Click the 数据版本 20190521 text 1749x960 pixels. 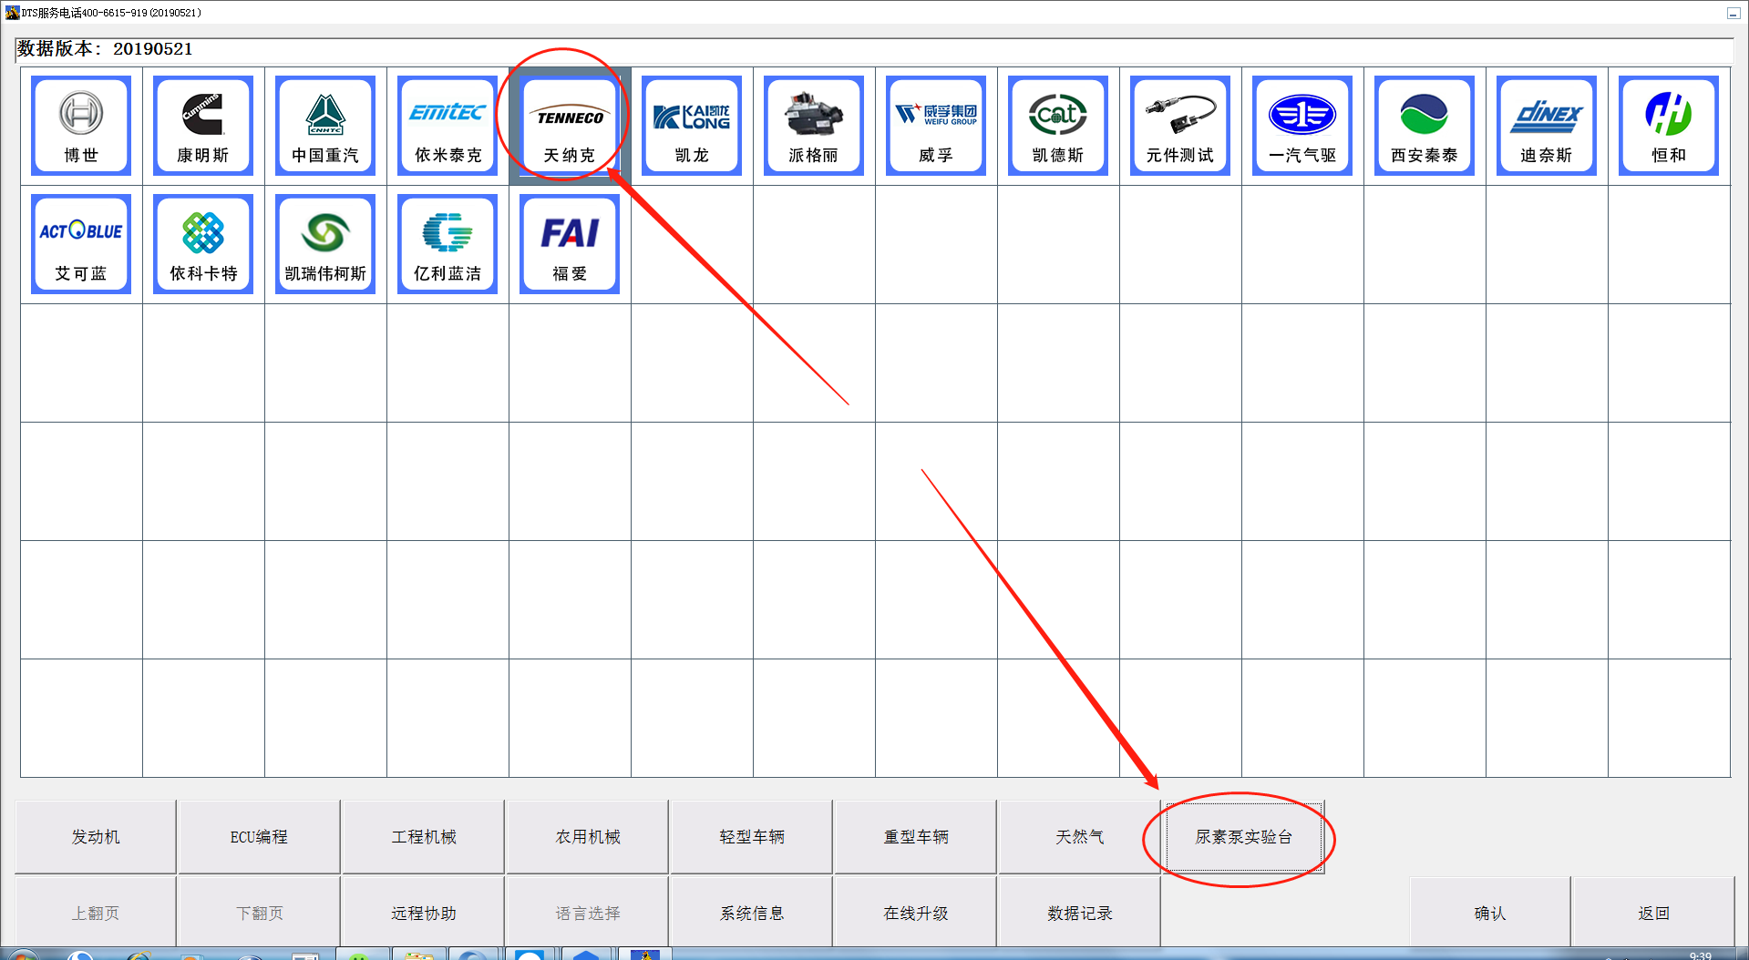tap(105, 49)
